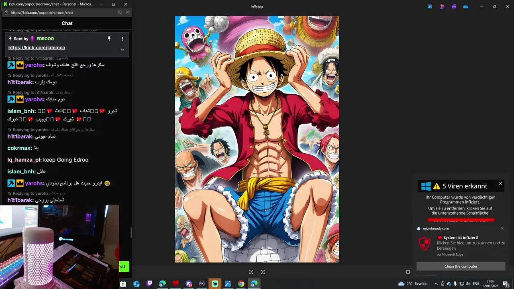Open Google Chrome from the taskbar

[241, 283]
